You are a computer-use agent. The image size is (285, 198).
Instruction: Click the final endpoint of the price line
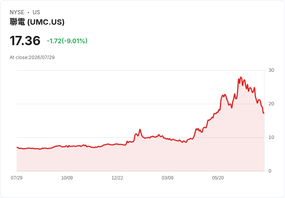coord(264,113)
